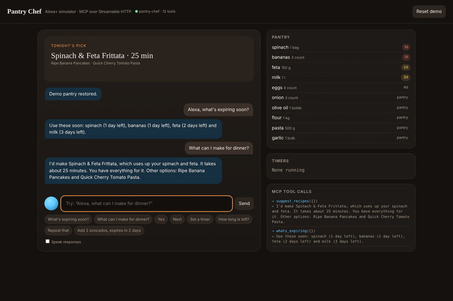Select the onion pantry item
The height and width of the screenshot is (301, 453).
click(x=341, y=98)
